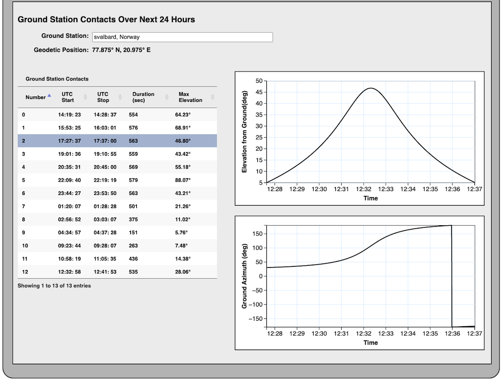Focus the Ground Station input field
502x382 pixels.
click(182, 37)
